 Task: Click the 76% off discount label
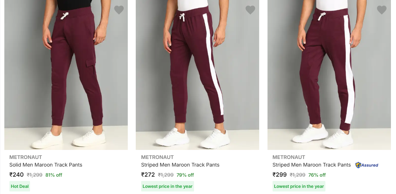(317, 175)
